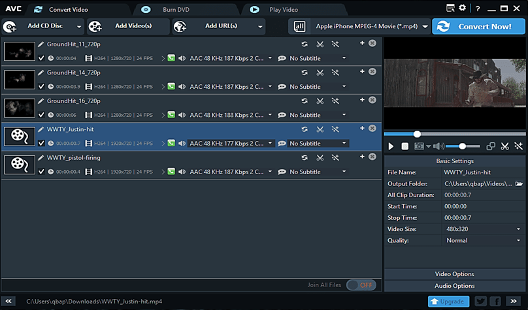Click the refresh icon on GroundHit_11_720p row
This screenshot has height=310, width=528.
305,44
